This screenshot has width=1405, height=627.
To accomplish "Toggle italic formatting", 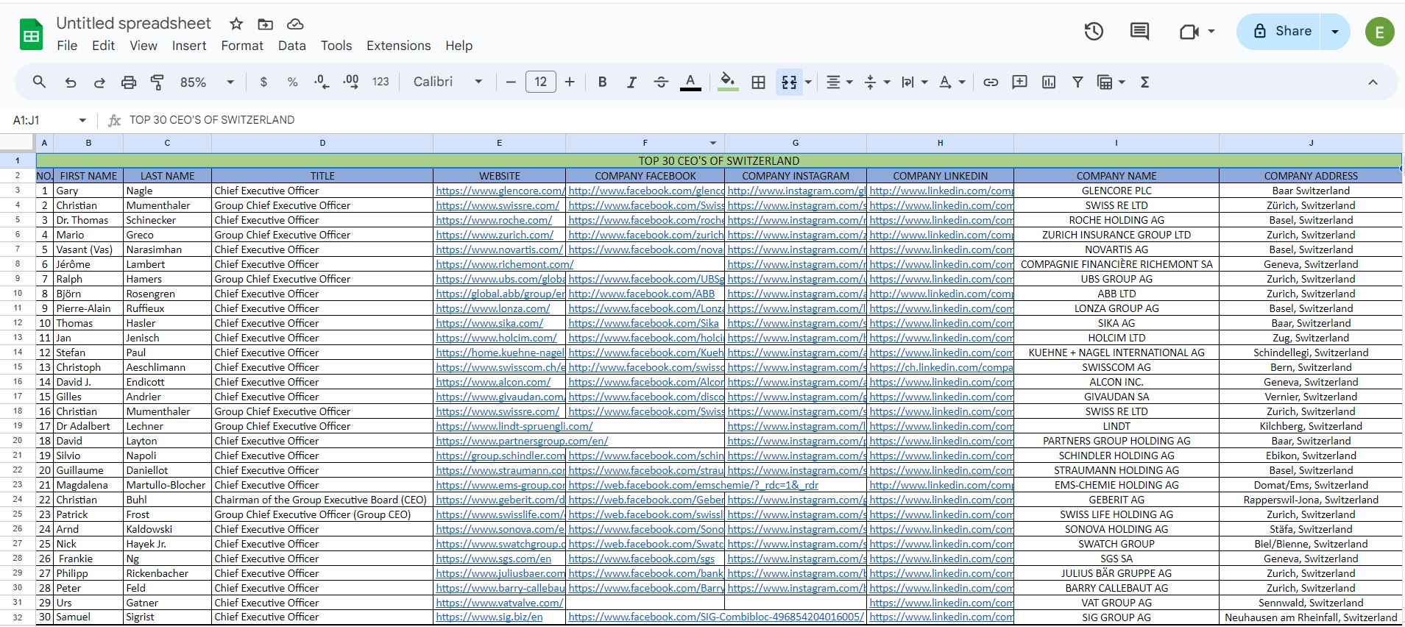I will point(631,82).
